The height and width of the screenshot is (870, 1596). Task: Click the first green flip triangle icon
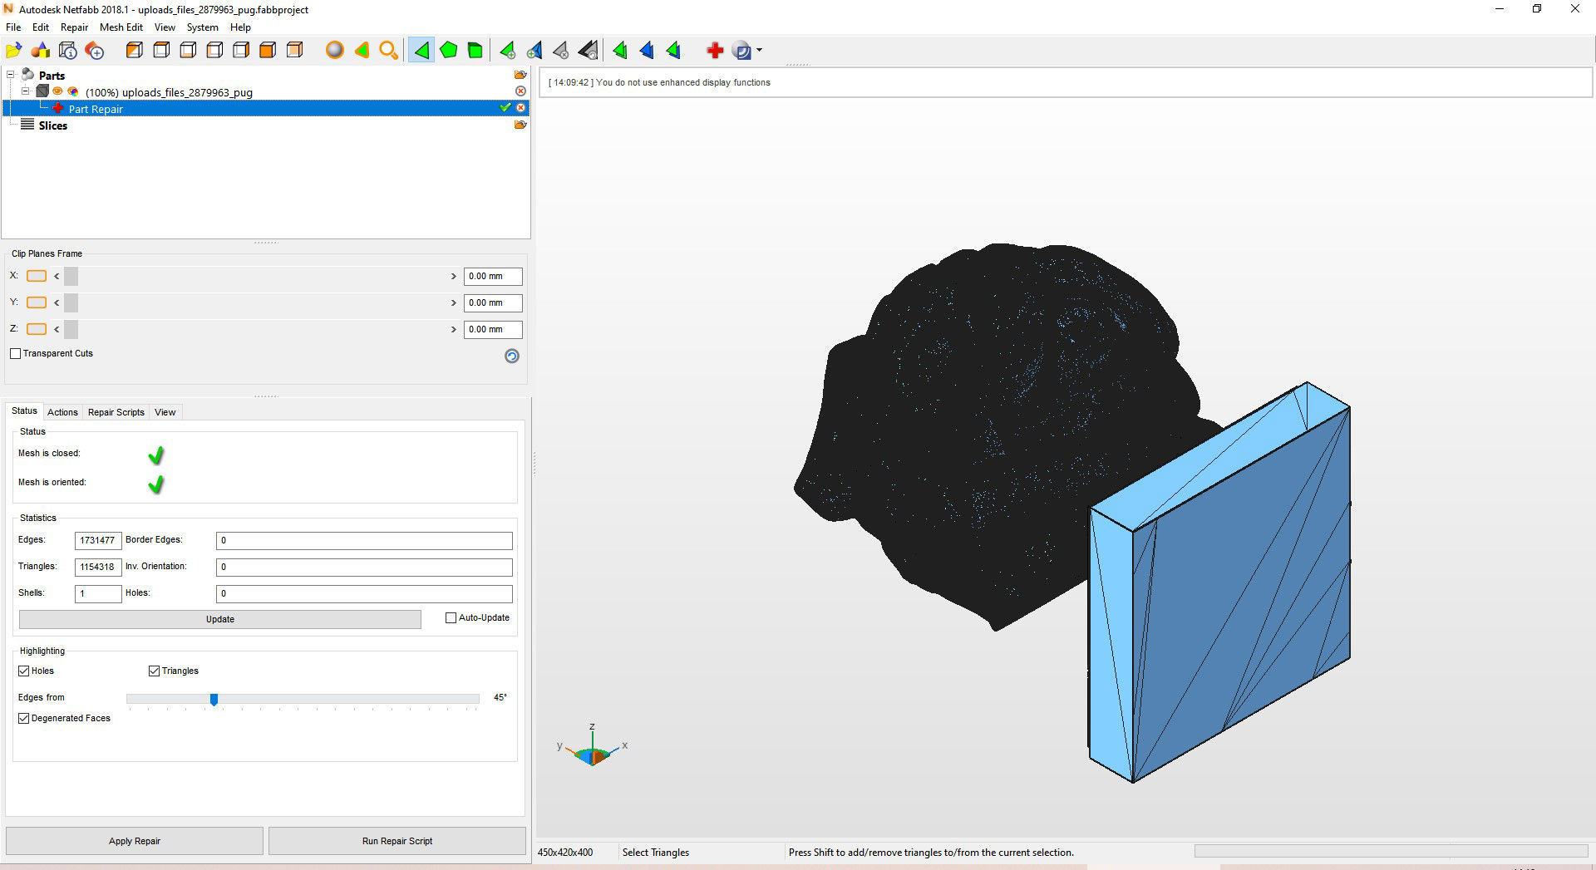[620, 51]
